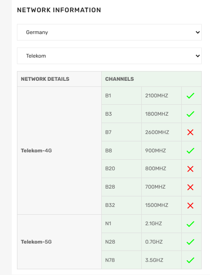Viewport: 210px width, 275px height.
Task: Click the green checkmark for N78 3.5GHZ
Action: click(190, 260)
